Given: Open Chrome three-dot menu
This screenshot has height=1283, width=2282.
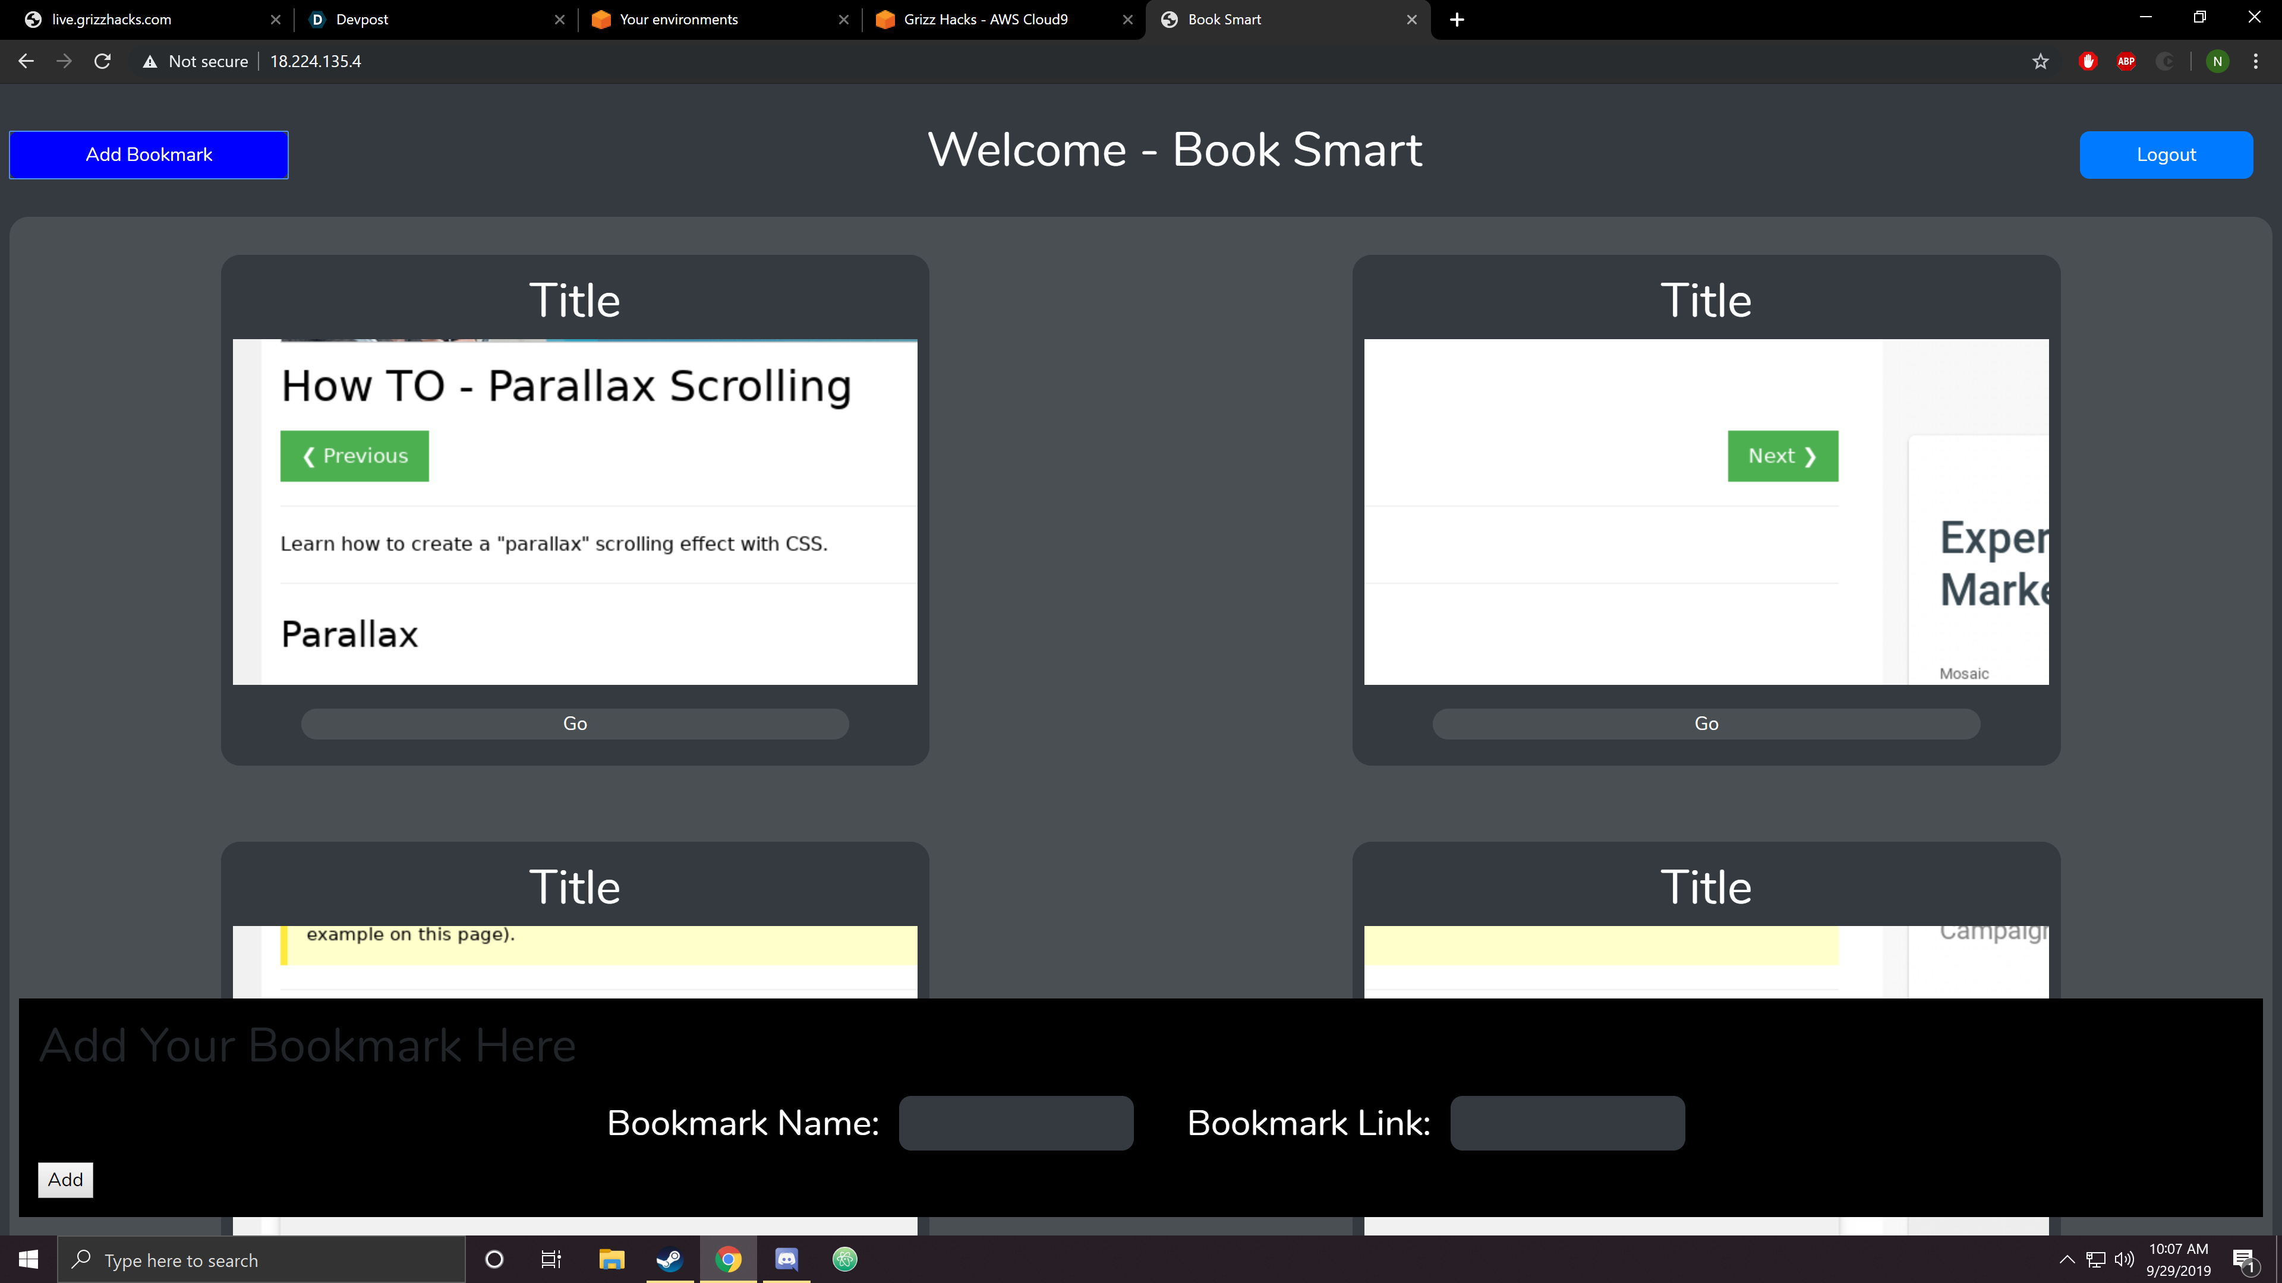Looking at the screenshot, I should (x=2255, y=61).
